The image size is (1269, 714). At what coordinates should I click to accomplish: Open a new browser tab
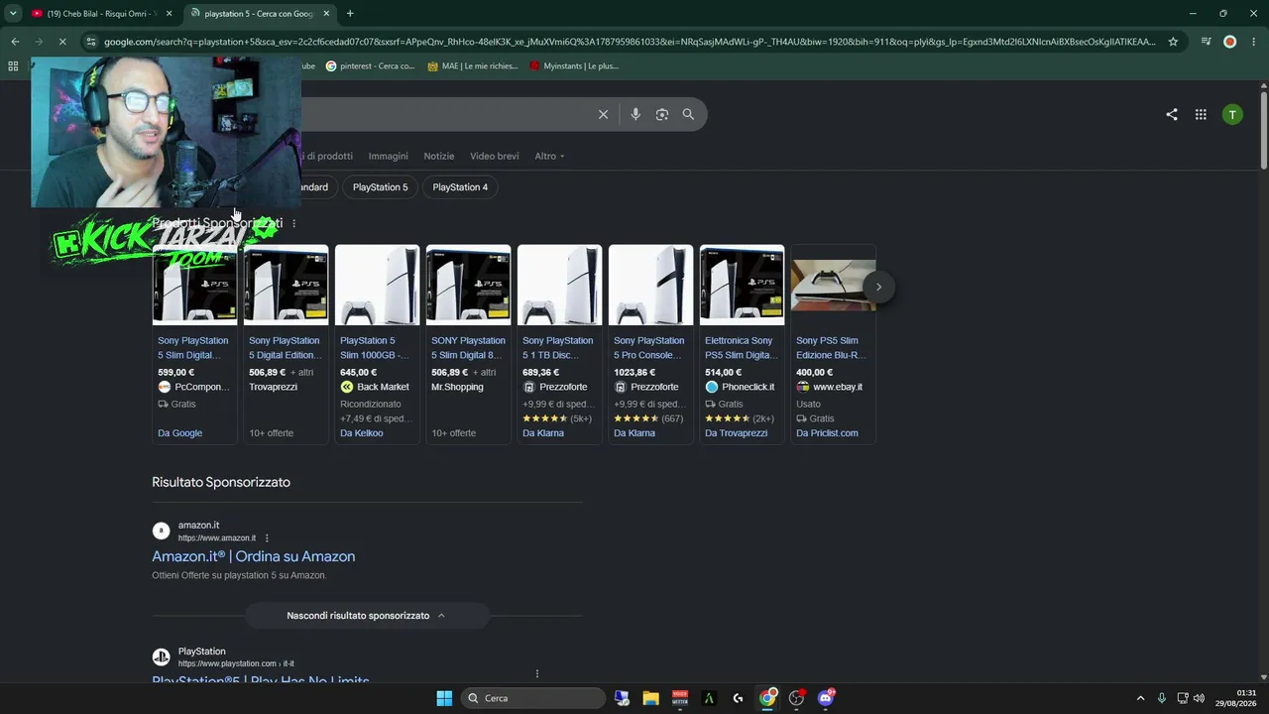pos(350,14)
